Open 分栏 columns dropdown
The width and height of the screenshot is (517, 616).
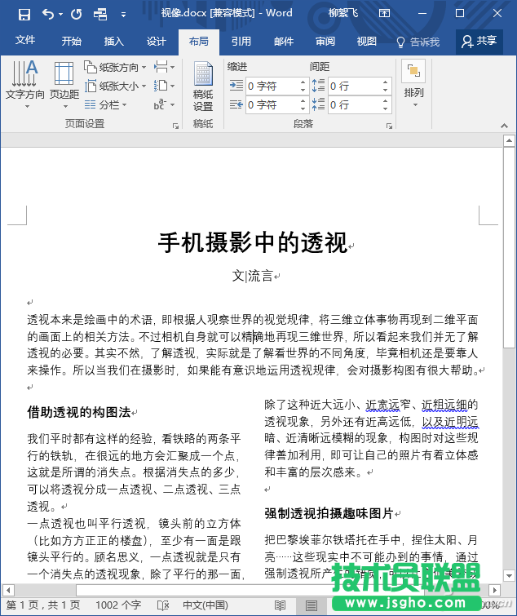click(x=106, y=104)
